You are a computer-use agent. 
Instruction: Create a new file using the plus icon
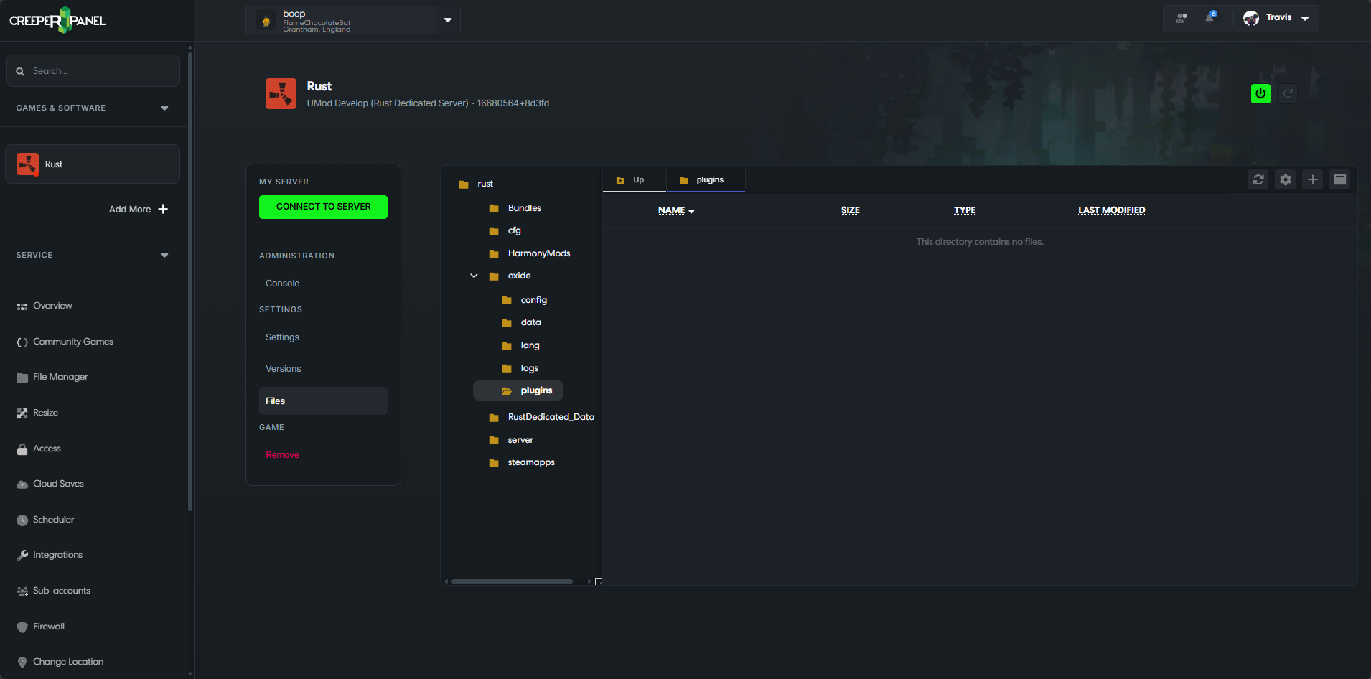[1312, 179]
